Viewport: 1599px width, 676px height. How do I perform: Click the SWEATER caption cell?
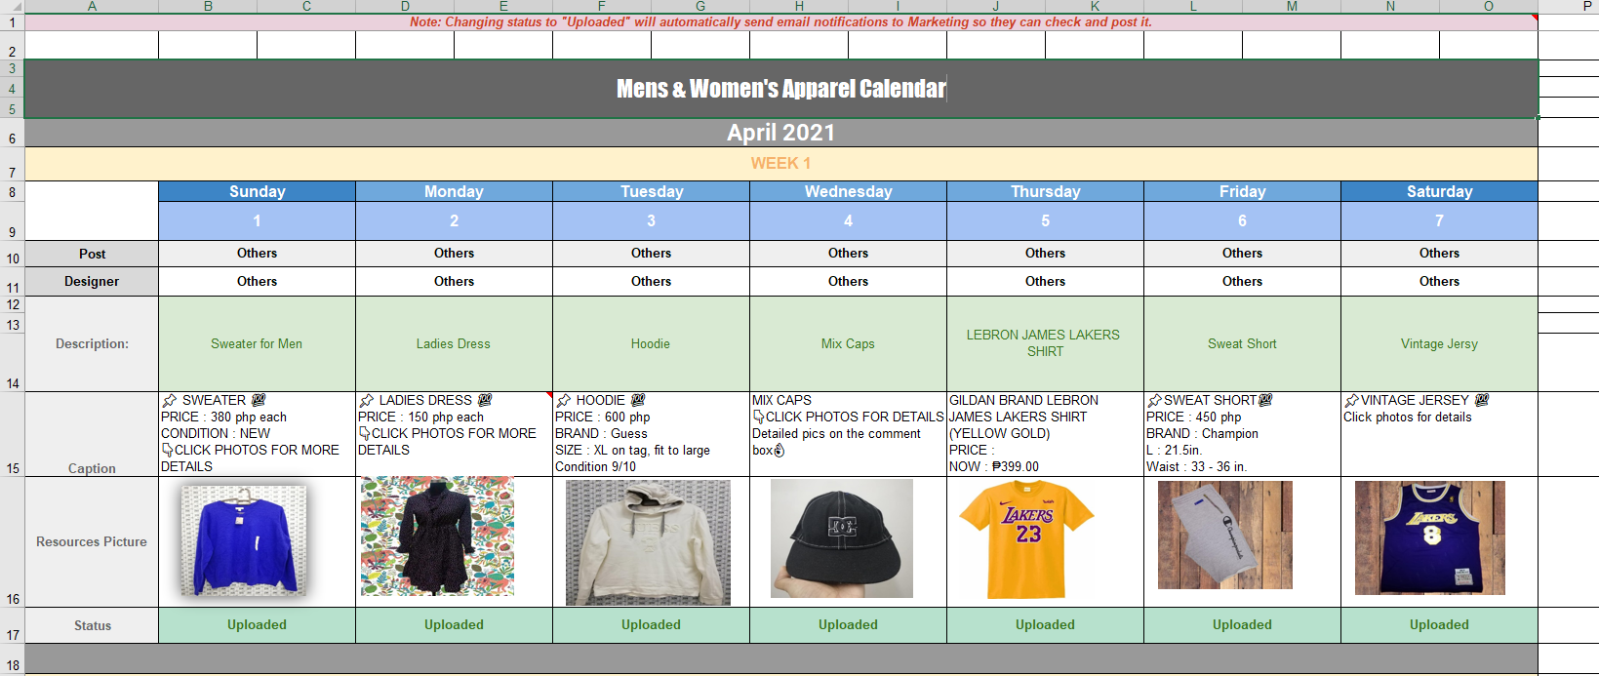coord(258,434)
